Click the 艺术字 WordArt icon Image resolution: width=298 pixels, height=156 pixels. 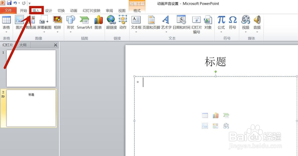coord(166,20)
